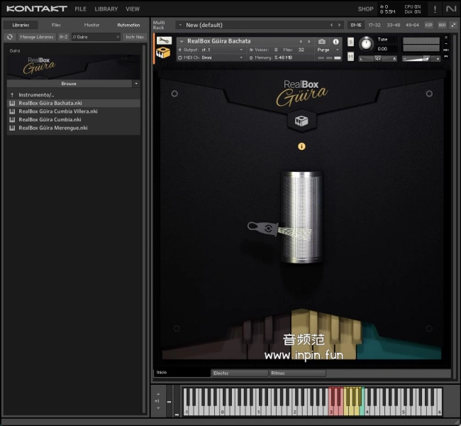Clear the Güira search with X icon

click(118, 37)
